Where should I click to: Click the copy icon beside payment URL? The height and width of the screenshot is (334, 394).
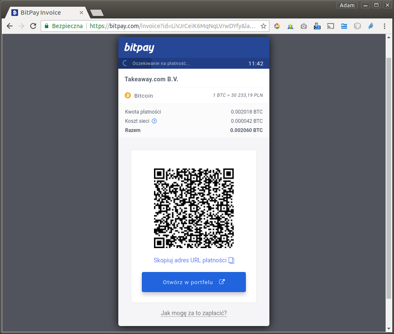pos(231,260)
